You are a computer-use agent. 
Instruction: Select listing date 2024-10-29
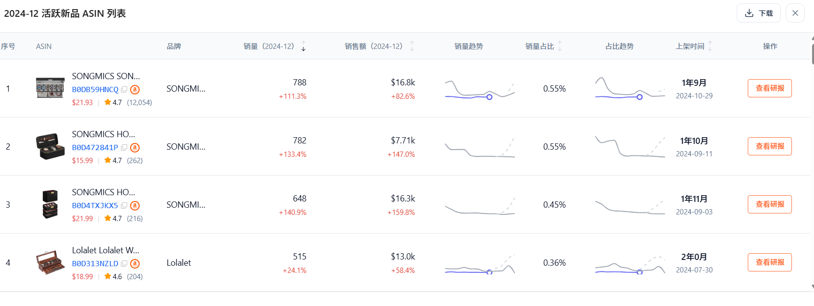[694, 96]
